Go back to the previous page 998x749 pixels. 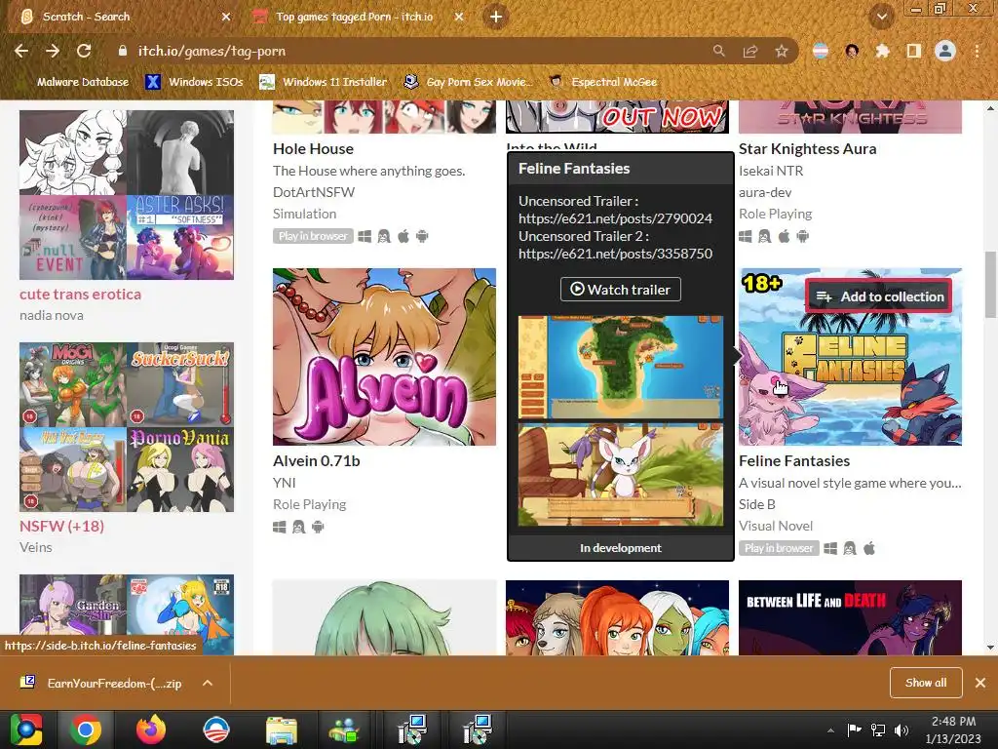click(x=21, y=51)
